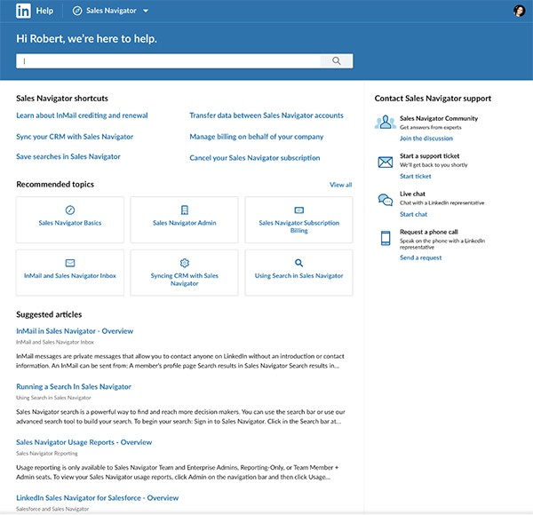
Task: Open the profile avatar in top right
Action: tap(519, 11)
